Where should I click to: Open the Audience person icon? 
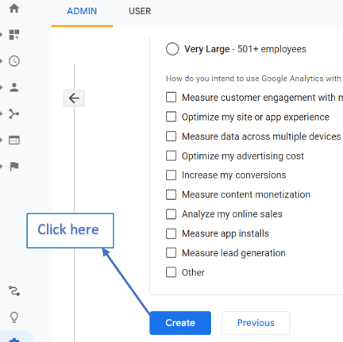pyautogui.click(x=14, y=87)
